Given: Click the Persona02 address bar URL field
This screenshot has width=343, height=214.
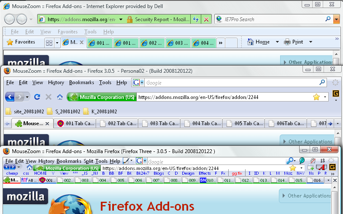Looking at the screenshot, I should point(224,97).
